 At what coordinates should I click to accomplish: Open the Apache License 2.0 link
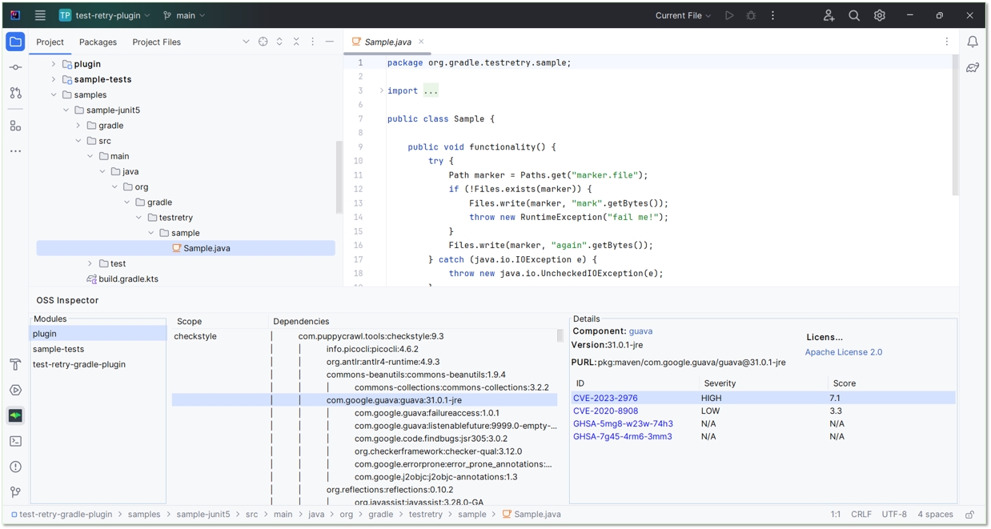coord(844,352)
